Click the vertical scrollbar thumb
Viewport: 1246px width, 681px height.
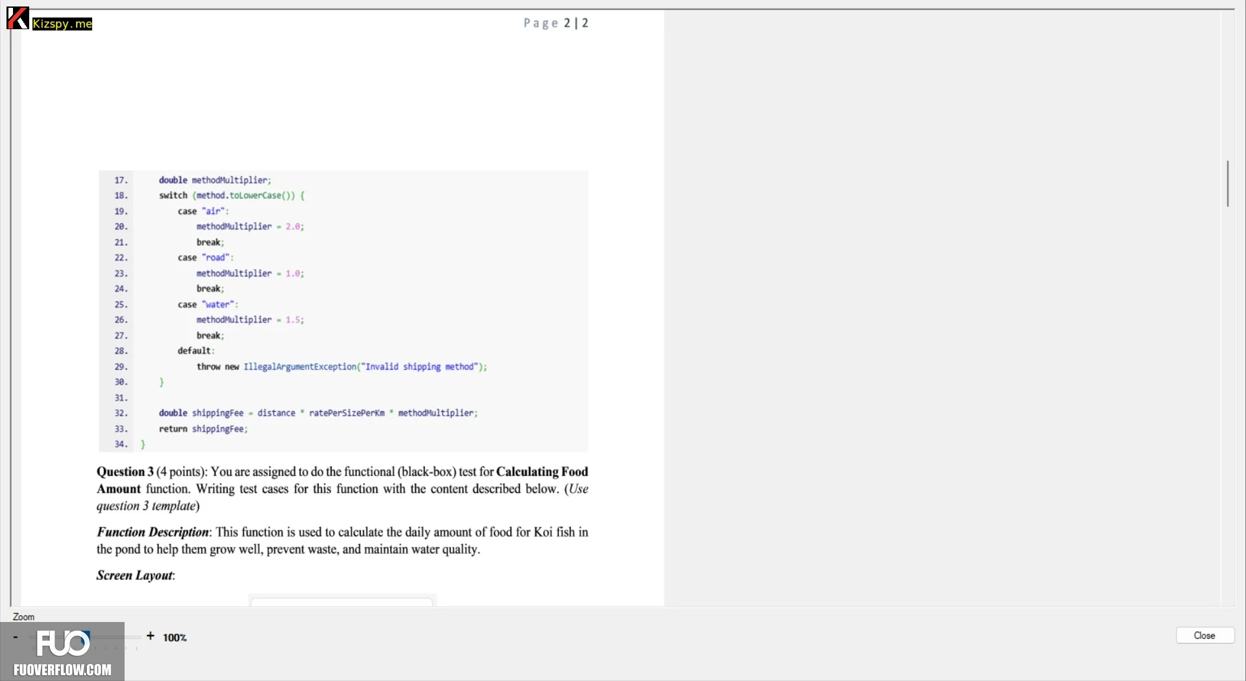tap(1228, 184)
